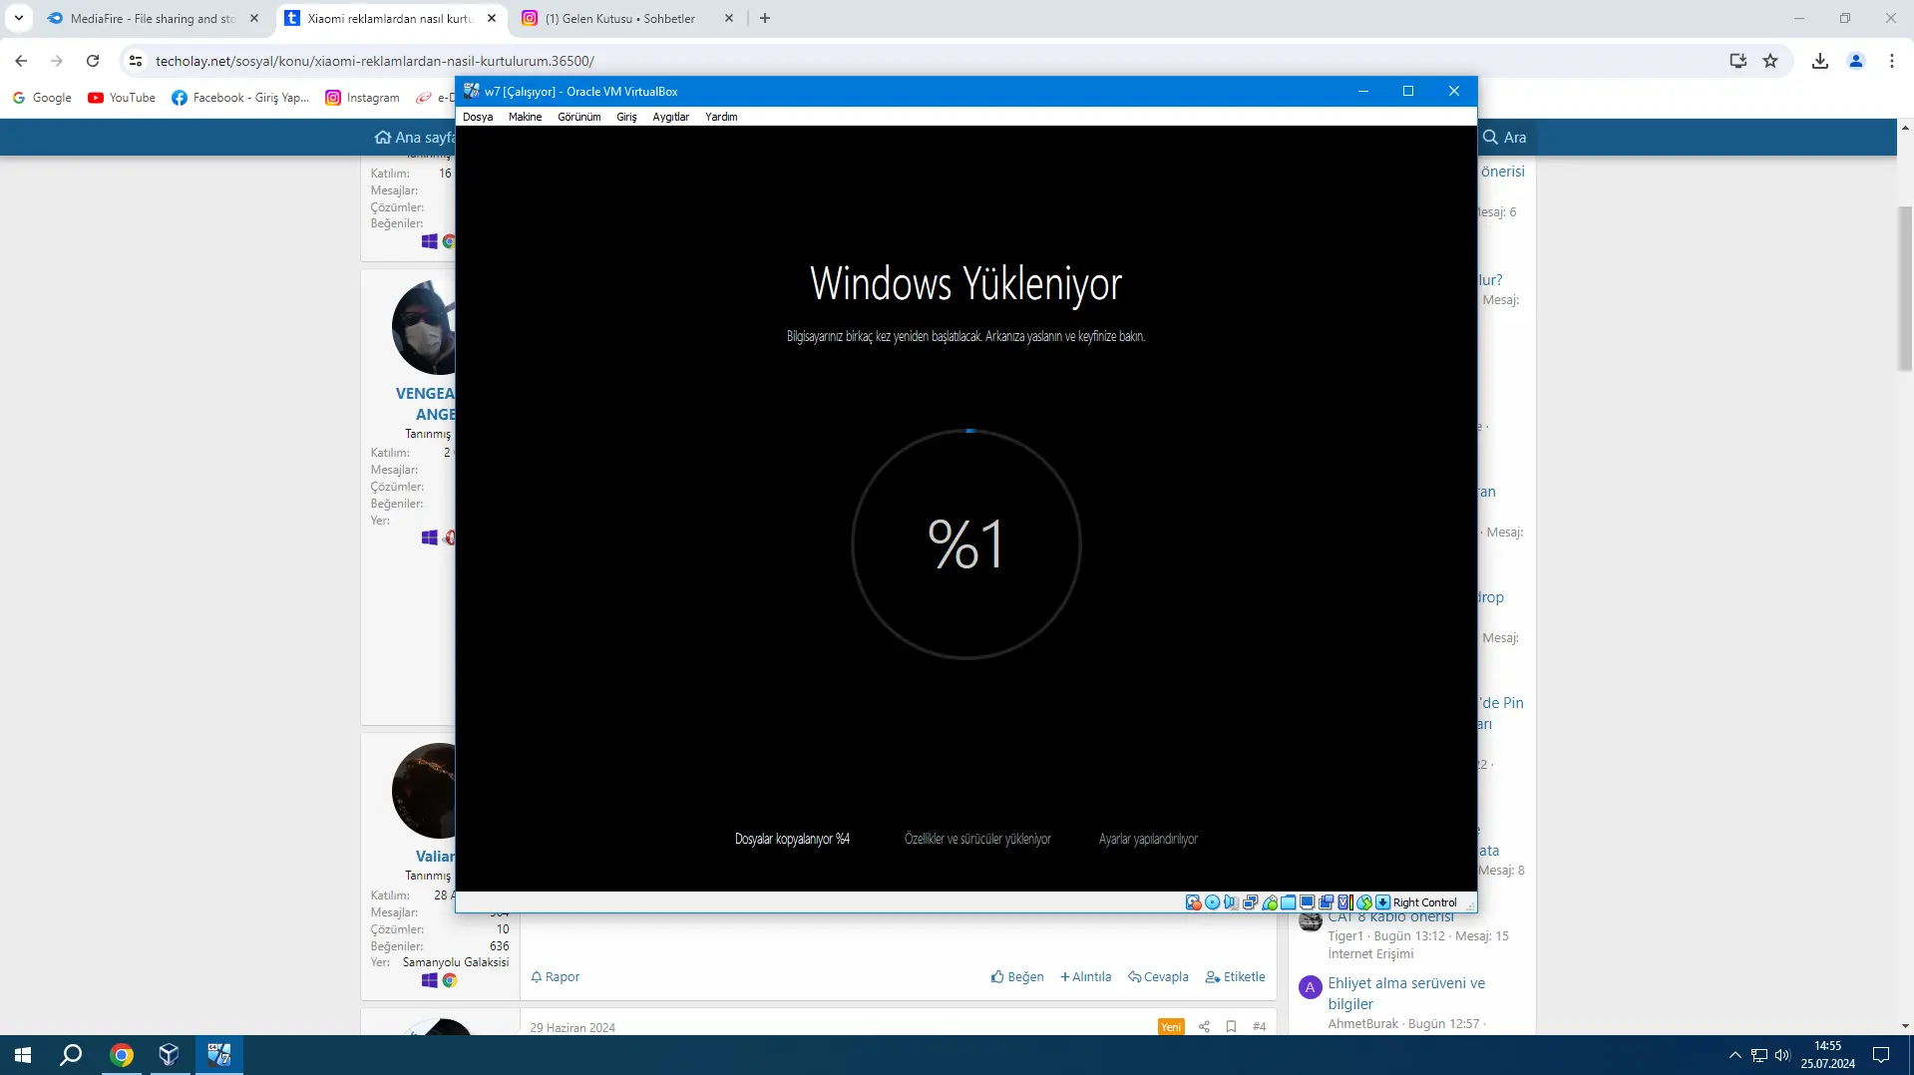
Task: Click the audio speaker icon in VirtualBox status bar
Action: click(1231, 902)
